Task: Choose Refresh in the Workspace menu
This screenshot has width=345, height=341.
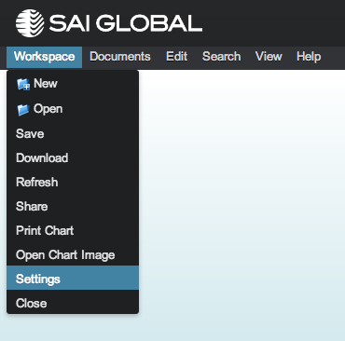Action: click(x=73, y=183)
